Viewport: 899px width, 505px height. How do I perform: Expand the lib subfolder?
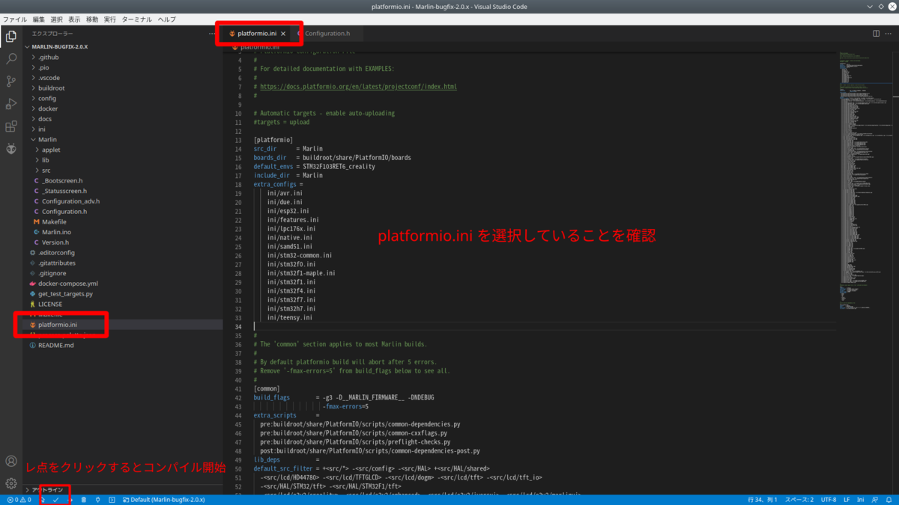point(123,160)
